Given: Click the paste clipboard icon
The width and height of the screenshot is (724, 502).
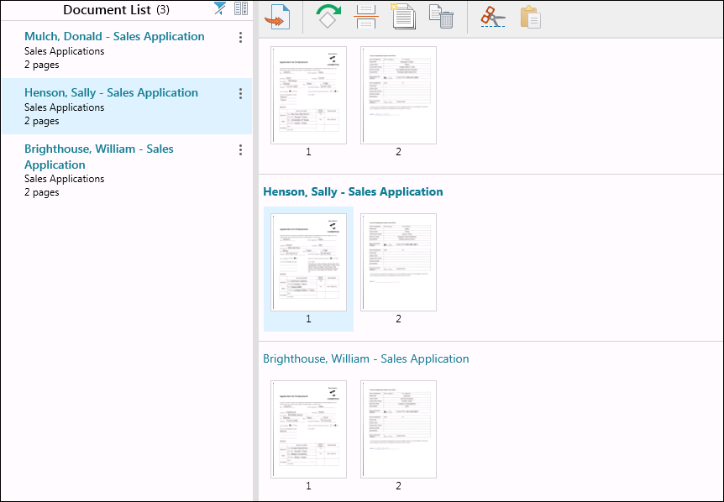Looking at the screenshot, I should point(530,17).
